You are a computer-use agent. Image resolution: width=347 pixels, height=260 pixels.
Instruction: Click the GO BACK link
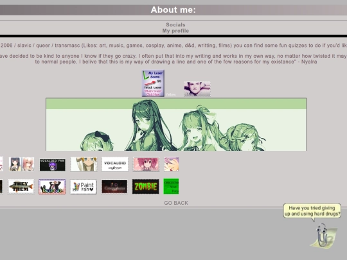(x=176, y=203)
